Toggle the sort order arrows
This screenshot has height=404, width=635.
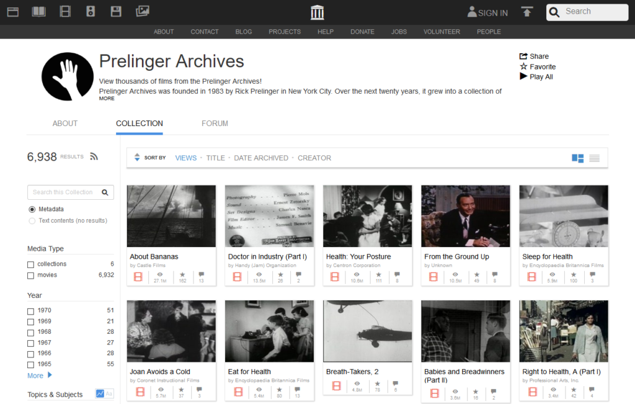[137, 158]
